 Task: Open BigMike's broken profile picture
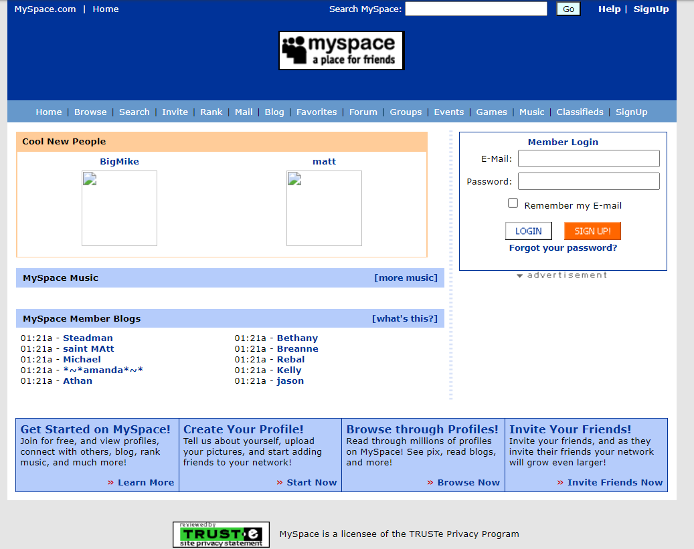click(x=120, y=209)
